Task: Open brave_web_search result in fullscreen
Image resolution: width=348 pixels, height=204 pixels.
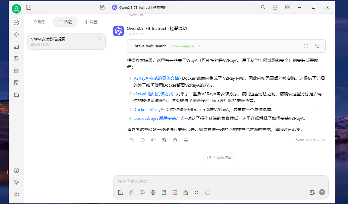Action: coord(306,46)
